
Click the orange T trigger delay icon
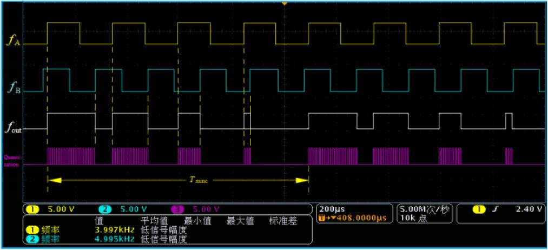click(x=323, y=217)
